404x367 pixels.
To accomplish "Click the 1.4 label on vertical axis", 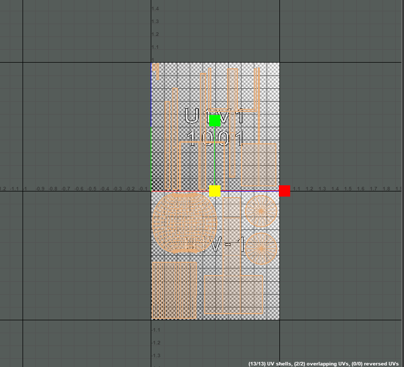I will [x=155, y=9].
